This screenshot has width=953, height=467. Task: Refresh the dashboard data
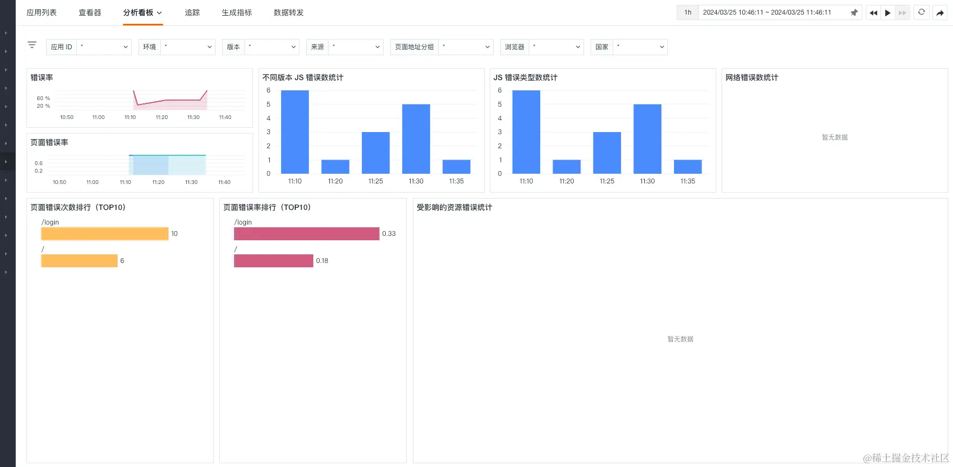click(x=922, y=12)
